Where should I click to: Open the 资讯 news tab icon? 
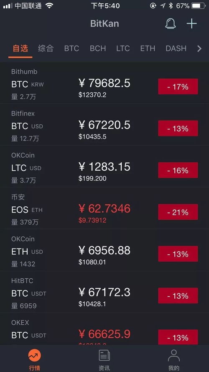(104, 355)
